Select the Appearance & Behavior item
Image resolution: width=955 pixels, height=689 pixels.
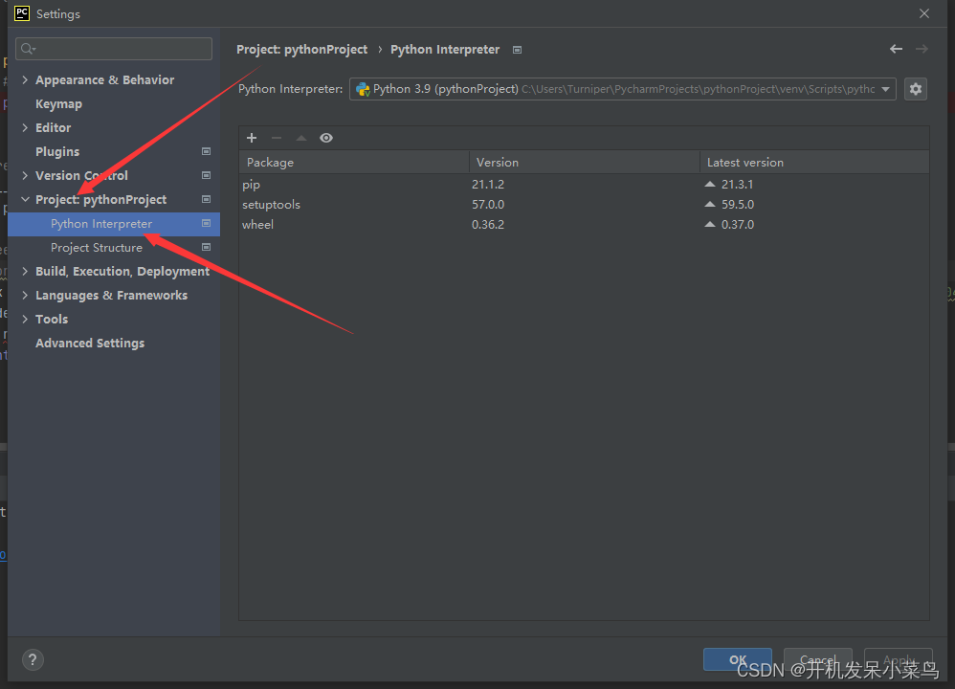(104, 79)
